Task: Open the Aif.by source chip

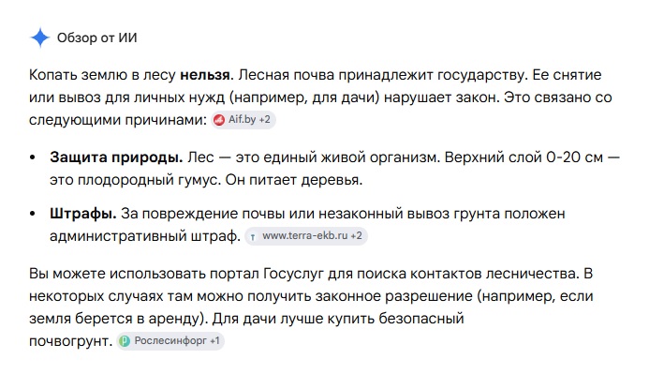Action: [243, 120]
